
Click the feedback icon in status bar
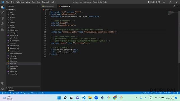coord(174,93)
